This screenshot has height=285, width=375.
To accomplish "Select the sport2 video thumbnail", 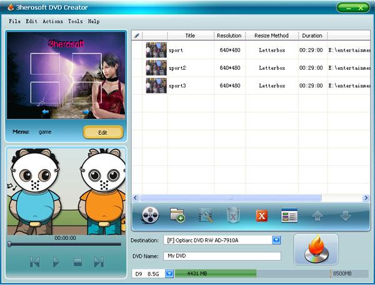I will [x=156, y=68].
